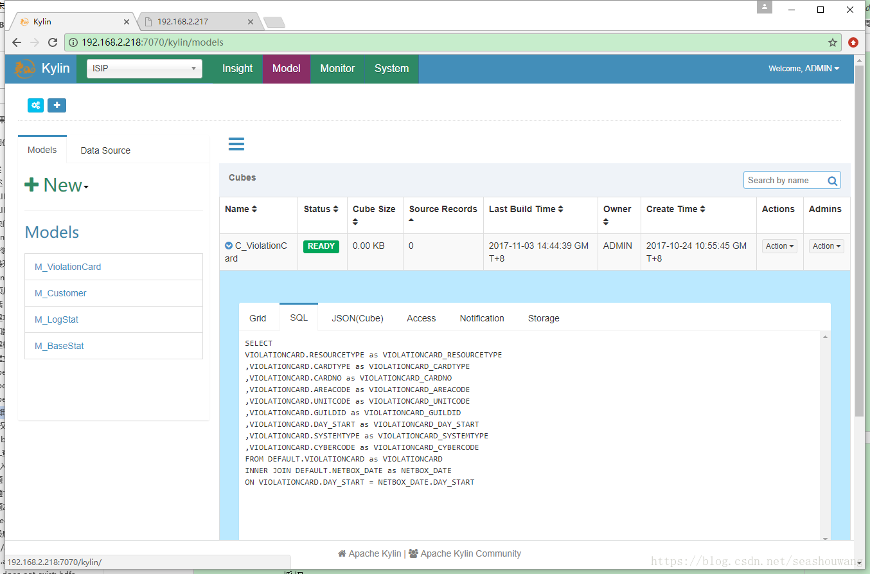This screenshot has width=870, height=574.
Task: Add a new project with plus icon
Action: click(x=57, y=105)
